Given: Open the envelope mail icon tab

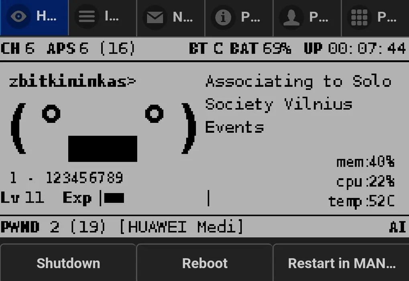Looking at the screenshot, I should [x=171, y=18].
